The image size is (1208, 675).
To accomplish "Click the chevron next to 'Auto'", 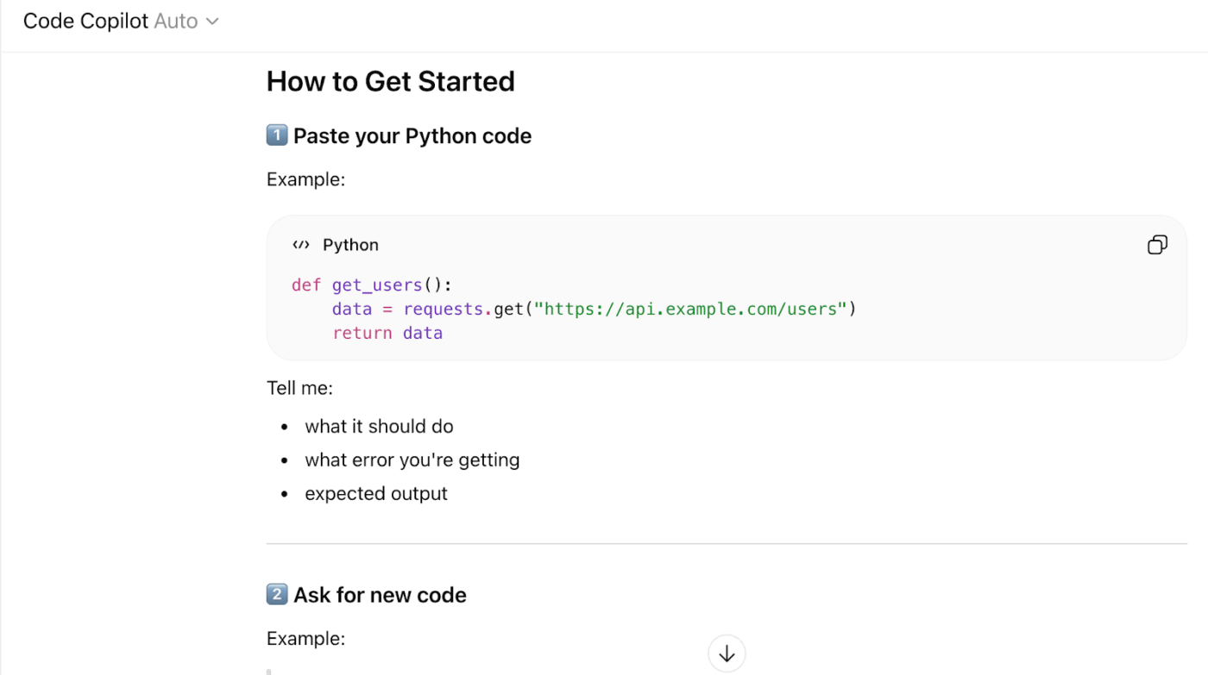I will point(212,21).
